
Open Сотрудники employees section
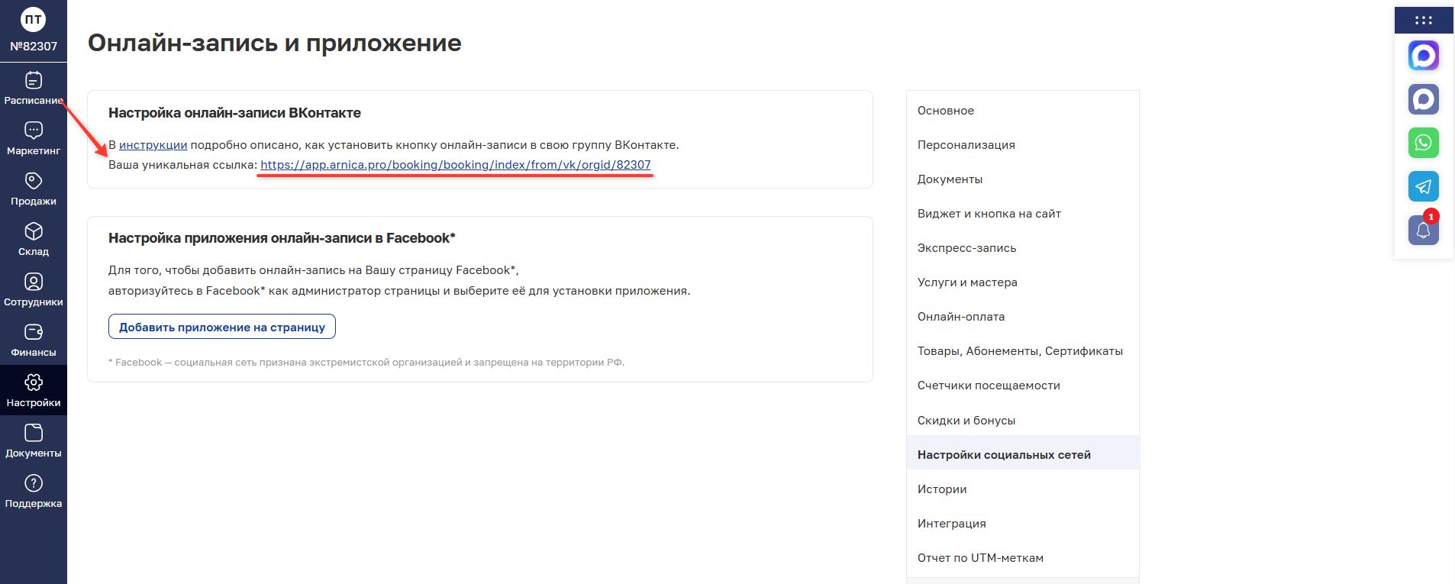(x=34, y=290)
